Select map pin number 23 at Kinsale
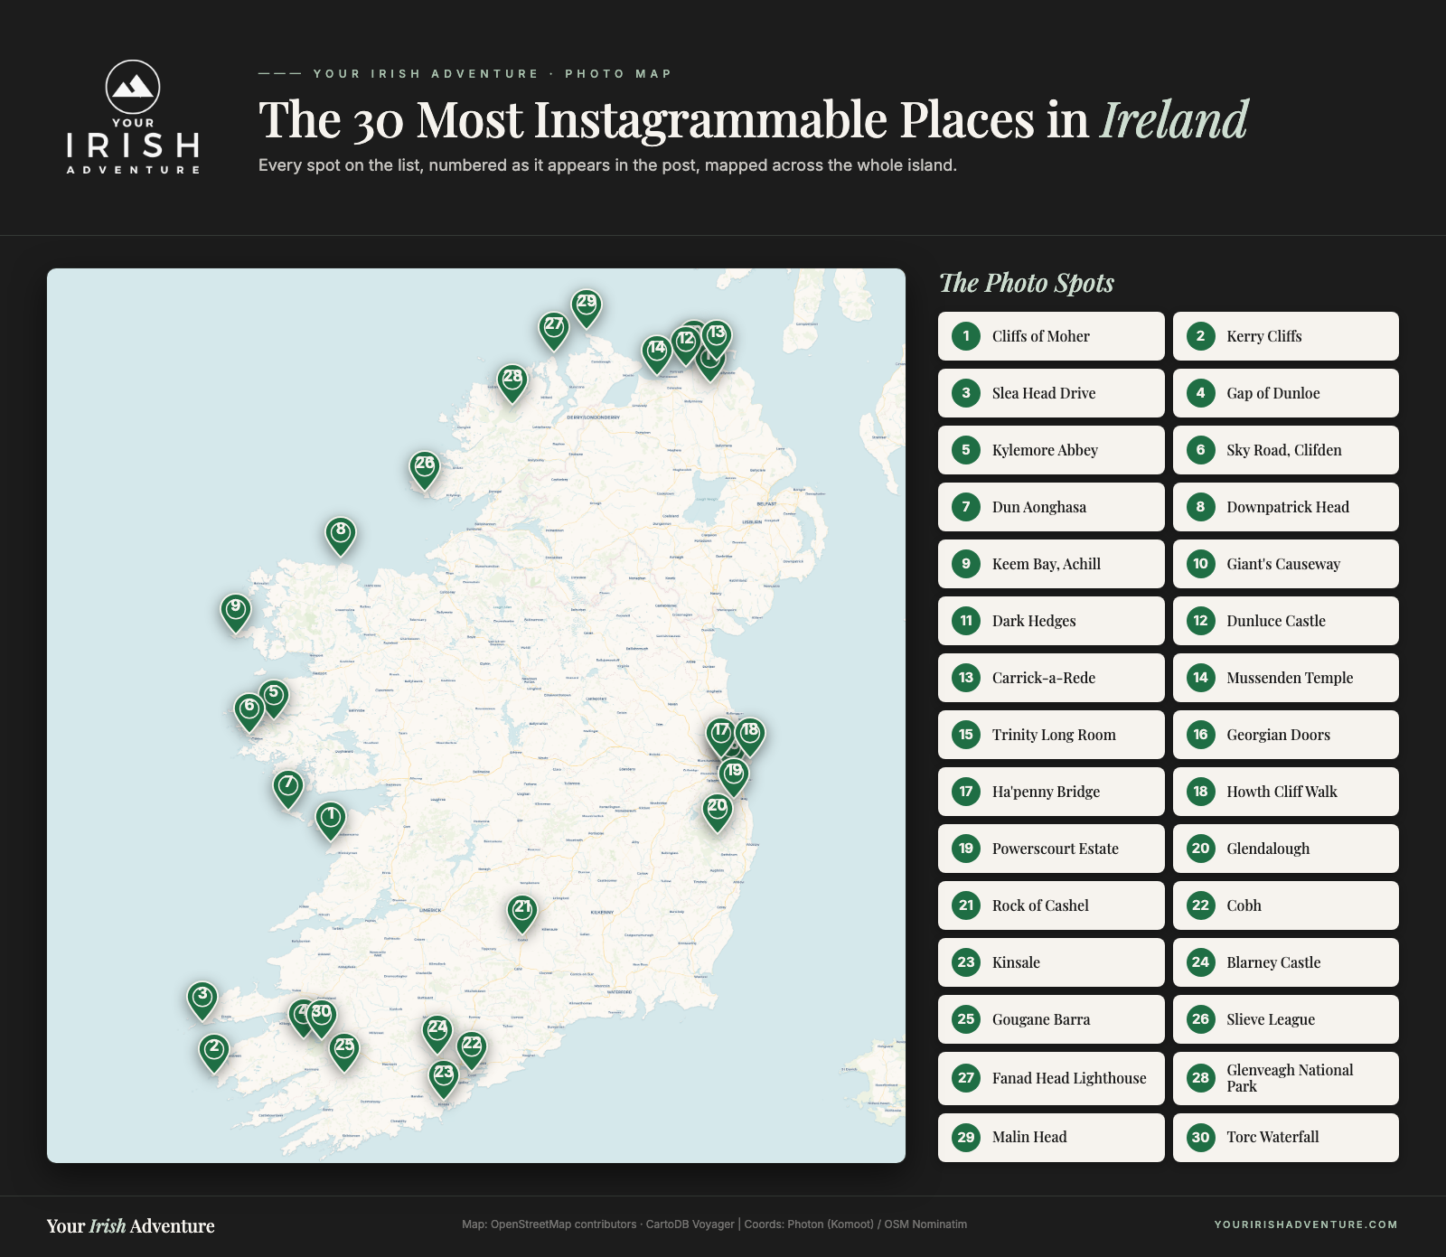 click(444, 1078)
